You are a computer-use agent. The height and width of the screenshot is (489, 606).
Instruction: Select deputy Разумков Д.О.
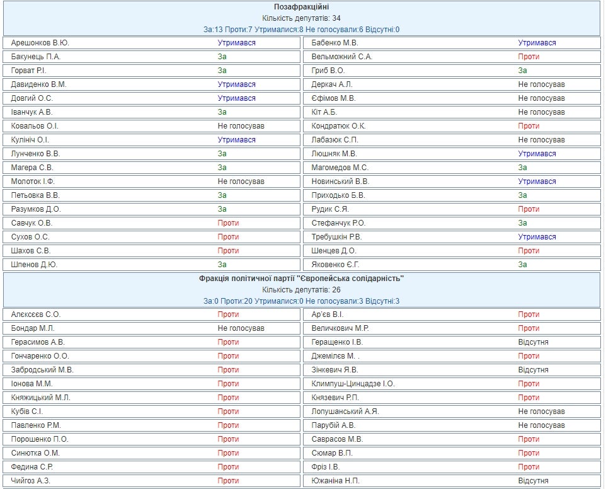(x=36, y=209)
